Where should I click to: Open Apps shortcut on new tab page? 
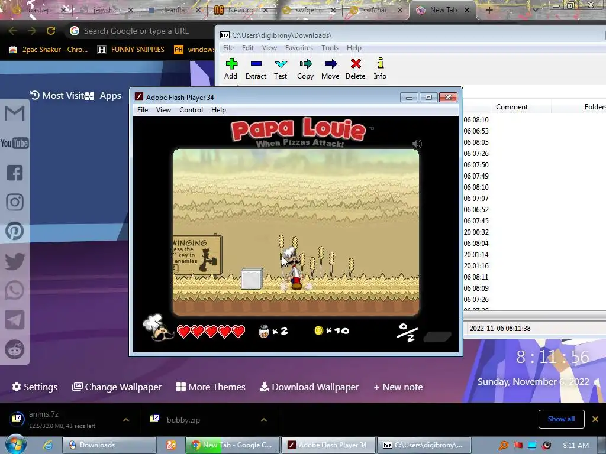point(103,96)
